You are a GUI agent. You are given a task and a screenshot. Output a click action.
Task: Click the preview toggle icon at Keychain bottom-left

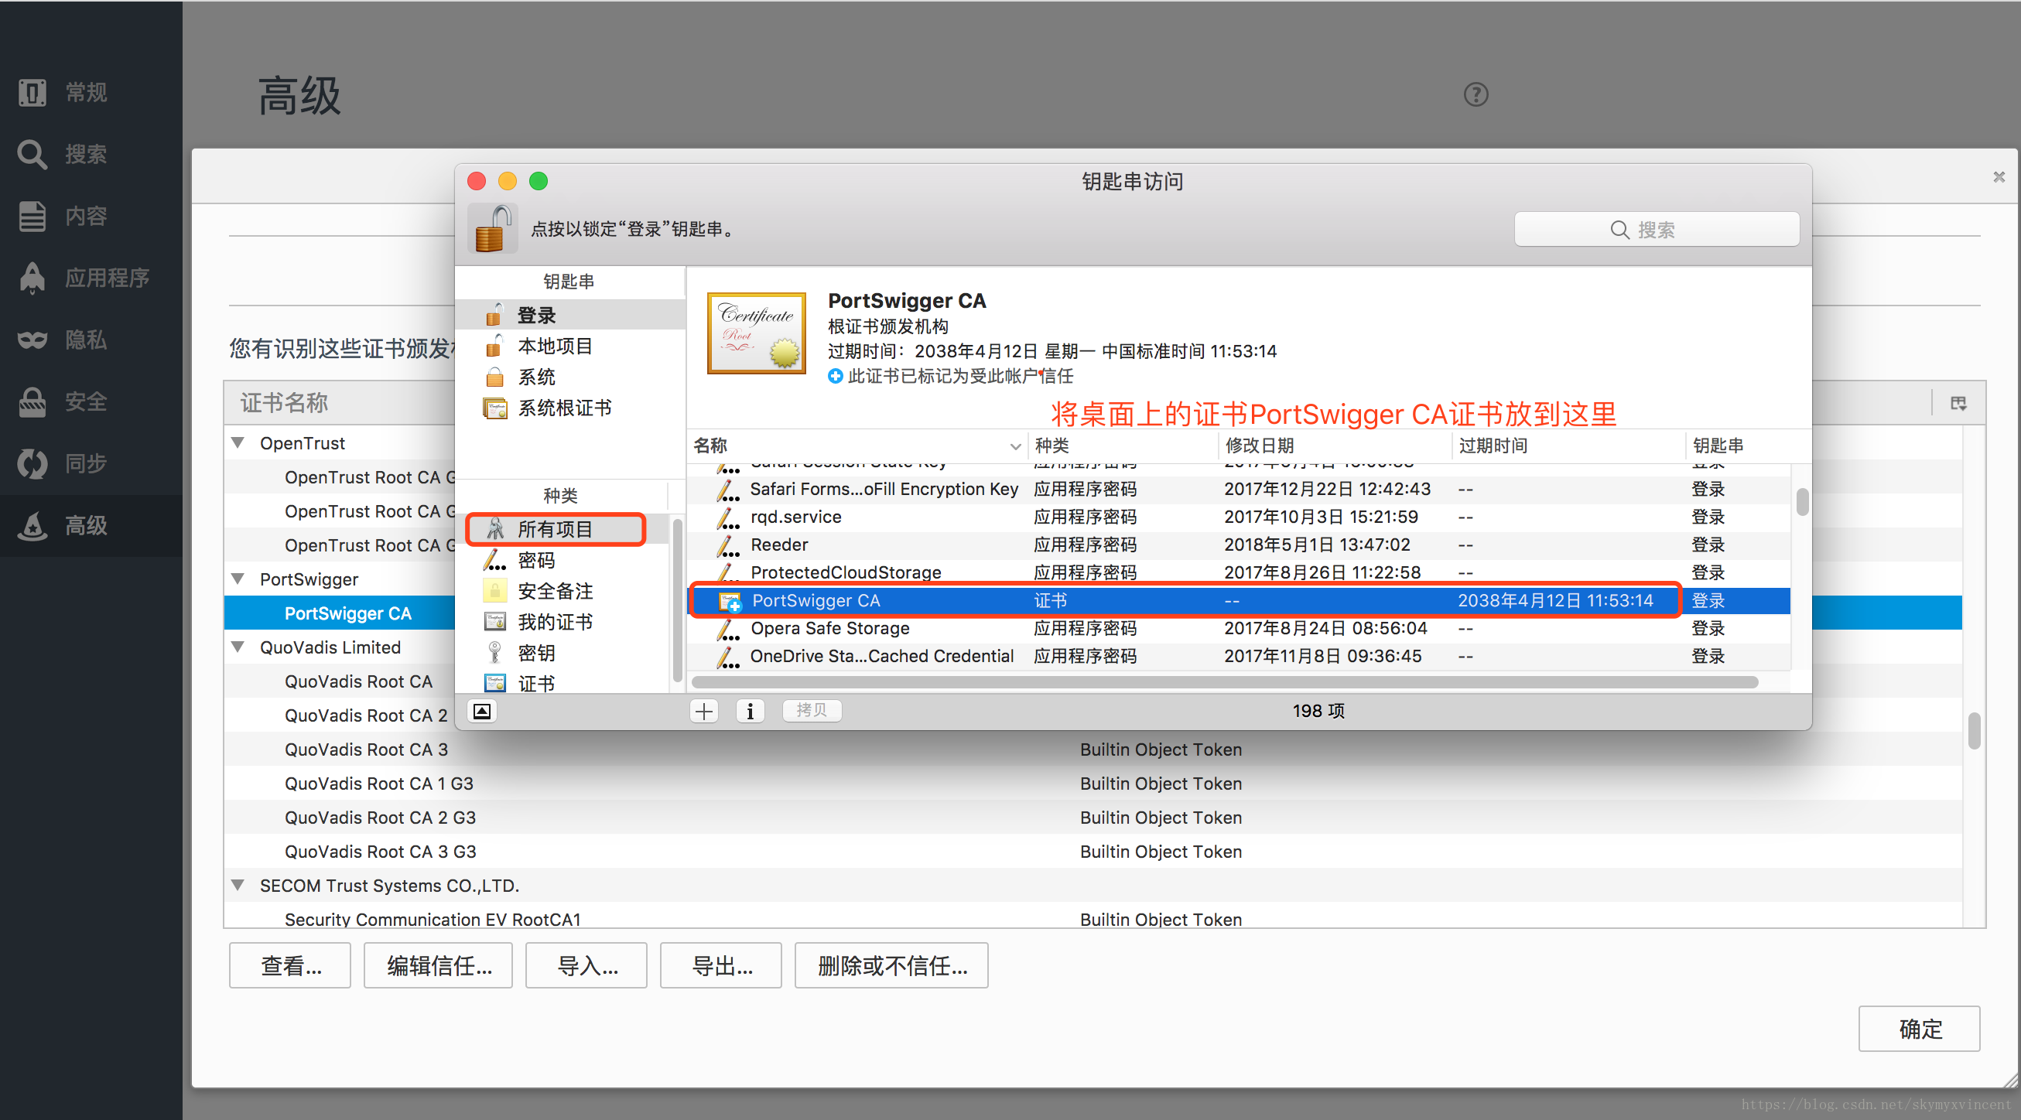pyautogui.click(x=482, y=711)
